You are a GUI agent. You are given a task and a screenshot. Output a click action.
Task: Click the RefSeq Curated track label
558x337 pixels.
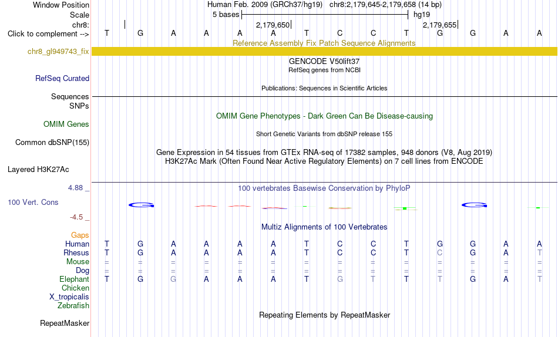click(62, 78)
